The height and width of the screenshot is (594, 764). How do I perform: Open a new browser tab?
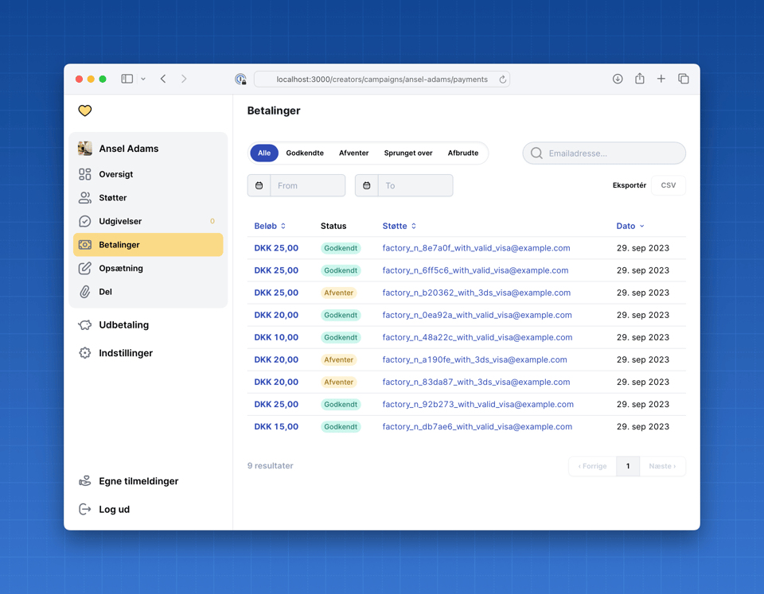pyautogui.click(x=661, y=79)
